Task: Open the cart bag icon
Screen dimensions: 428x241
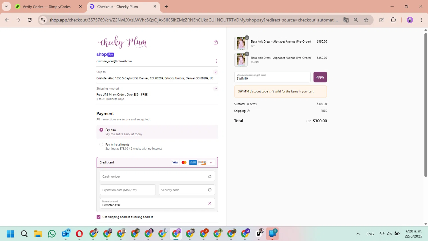Action: coord(216,42)
